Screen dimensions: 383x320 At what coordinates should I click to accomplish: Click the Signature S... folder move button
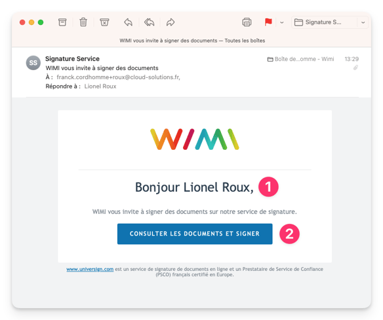tap(325, 22)
